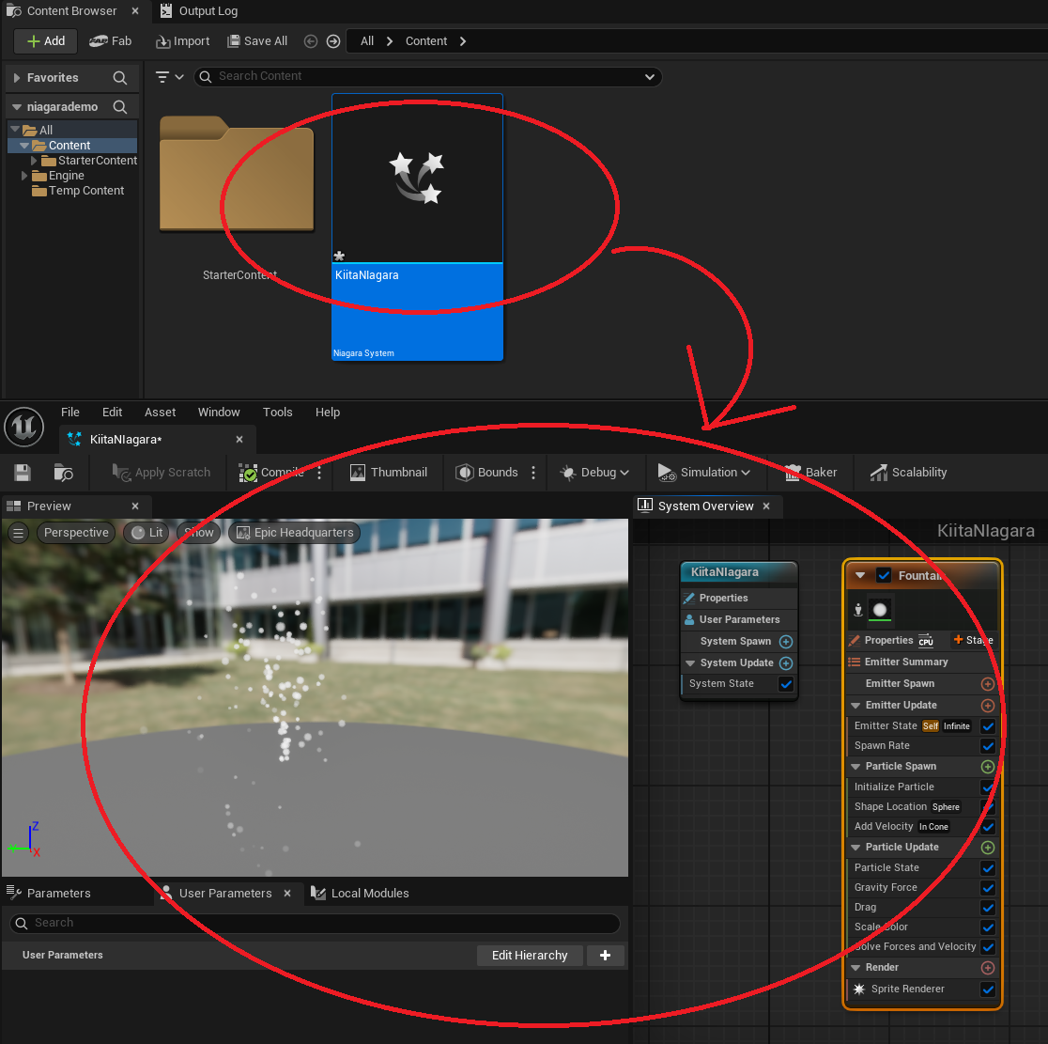Open the Debug dropdown
The height and width of the screenshot is (1044, 1048).
pos(593,473)
